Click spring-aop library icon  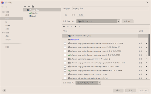coord(69,47)
